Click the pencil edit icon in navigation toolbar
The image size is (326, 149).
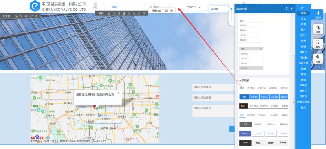[109, 13]
